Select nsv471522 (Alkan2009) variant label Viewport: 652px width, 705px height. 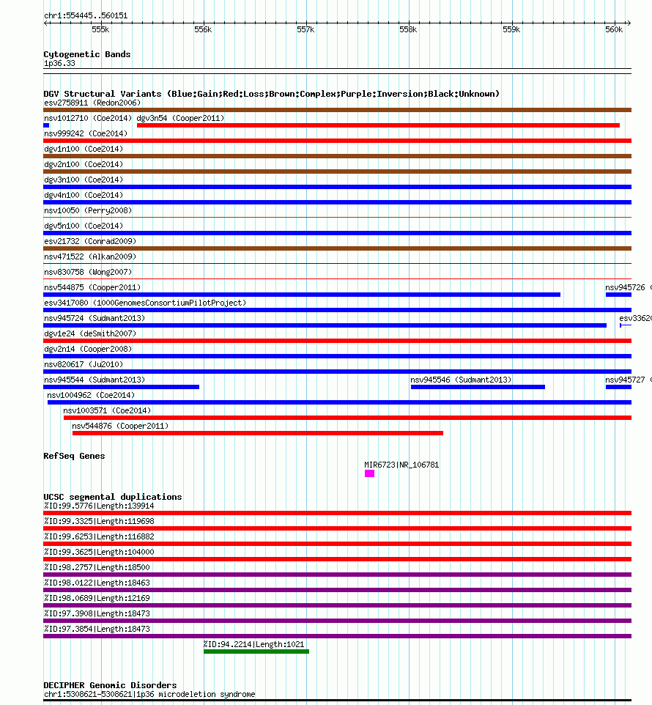[x=90, y=256]
